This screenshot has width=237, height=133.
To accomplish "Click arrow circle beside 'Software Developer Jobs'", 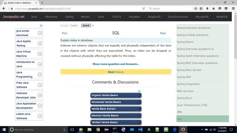I will (40, 95).
